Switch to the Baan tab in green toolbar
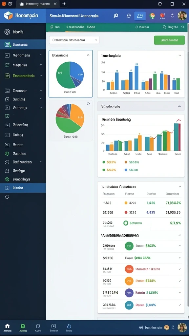Image resolution: width=189 pixels, height=336 pixels. [91, 27]
